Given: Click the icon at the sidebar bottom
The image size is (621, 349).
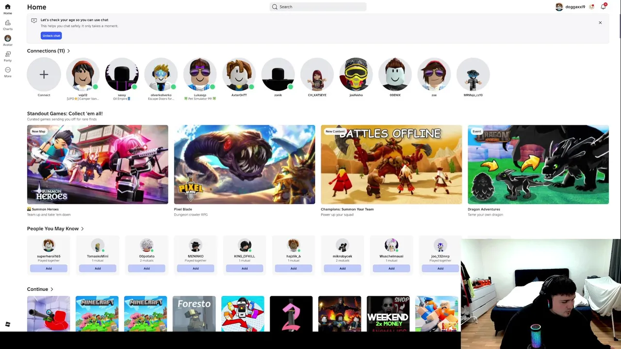Looking at the screenshot, I should click(x=7, y=324).
